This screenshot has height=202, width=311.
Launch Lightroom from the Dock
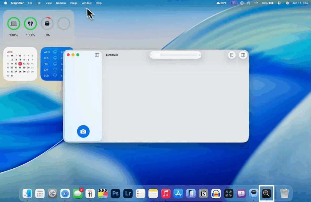click(128, 193)
